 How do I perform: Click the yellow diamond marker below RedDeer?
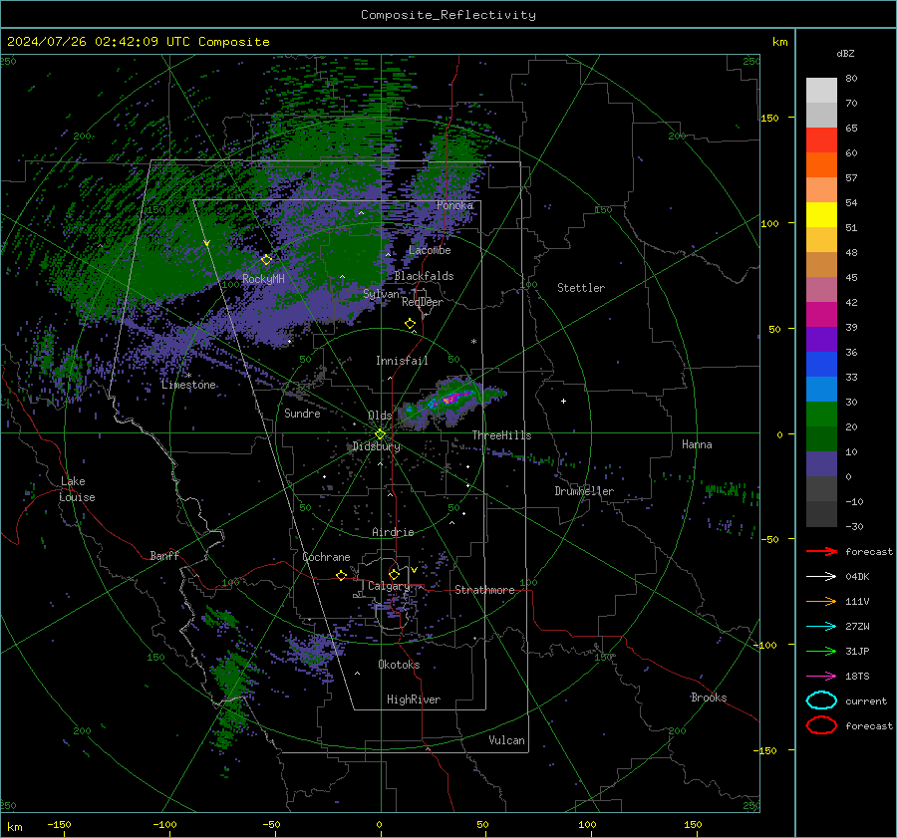pos(410,324)
